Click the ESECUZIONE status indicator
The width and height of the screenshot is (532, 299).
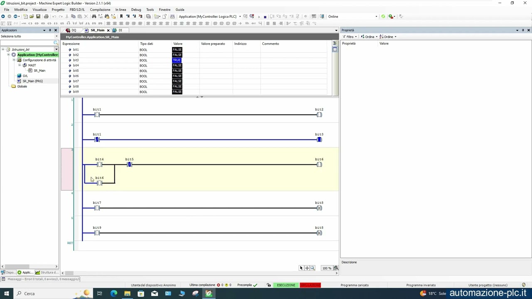pos(286,285)
